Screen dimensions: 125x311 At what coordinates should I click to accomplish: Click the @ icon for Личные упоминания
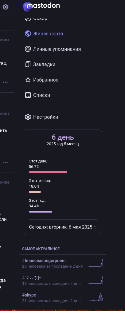pyautogui.click(x=28, y=49)
